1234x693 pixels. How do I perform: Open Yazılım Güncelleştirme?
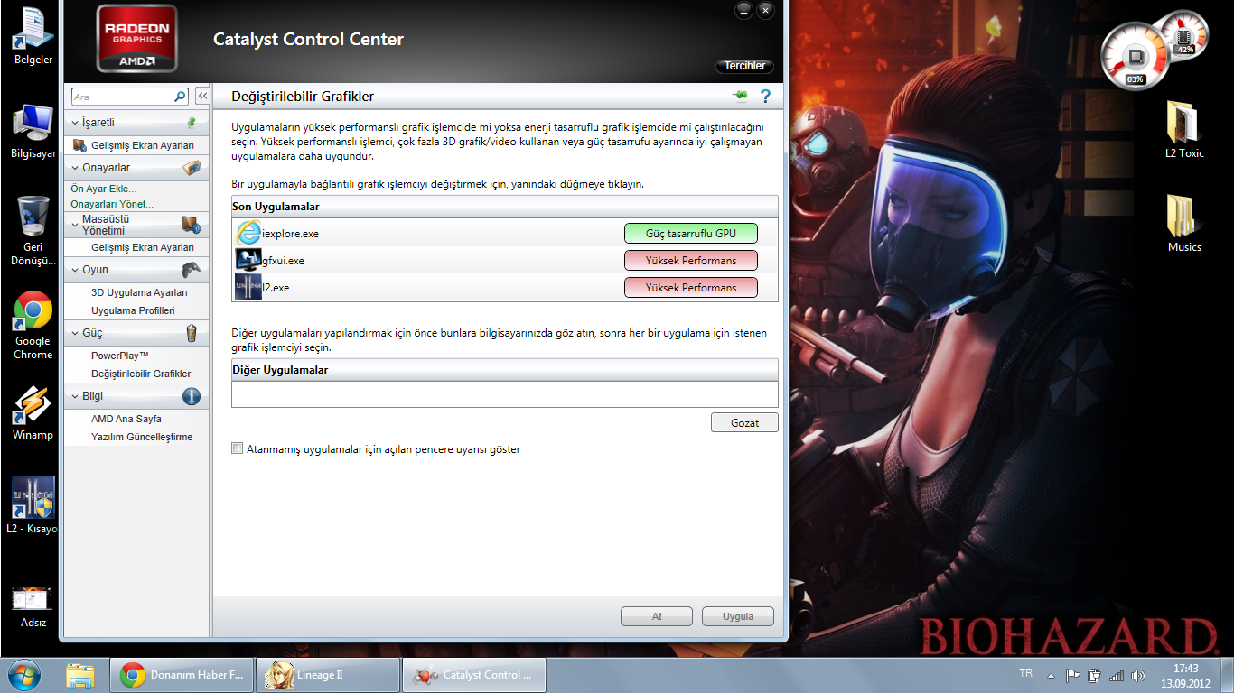point(142,437)
